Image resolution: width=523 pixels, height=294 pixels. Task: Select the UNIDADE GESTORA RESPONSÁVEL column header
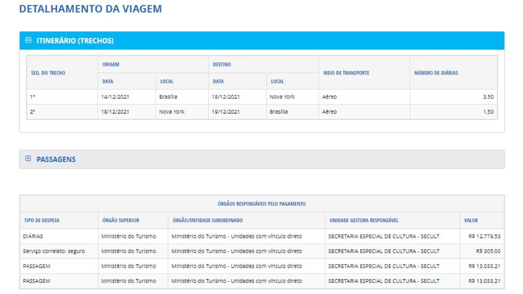(x=364, y=220)
